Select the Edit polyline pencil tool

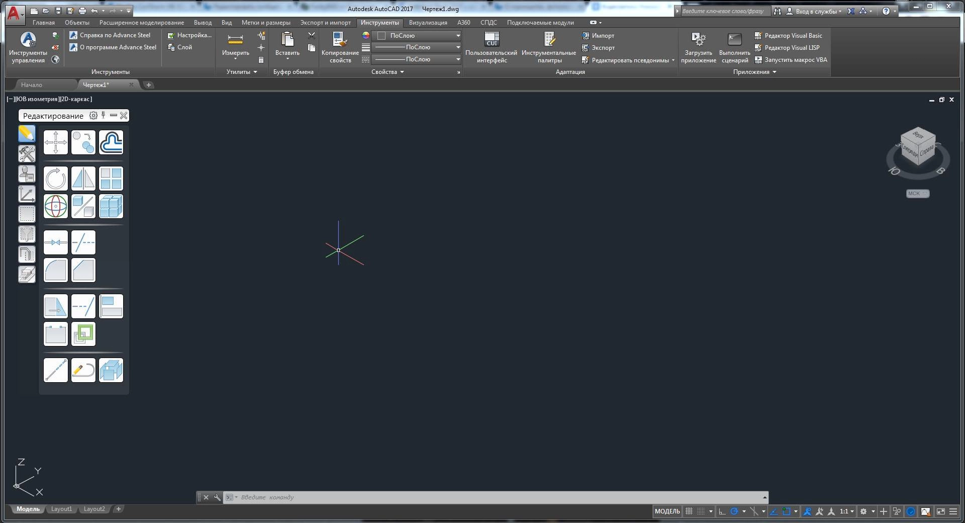tap(83, 370)
